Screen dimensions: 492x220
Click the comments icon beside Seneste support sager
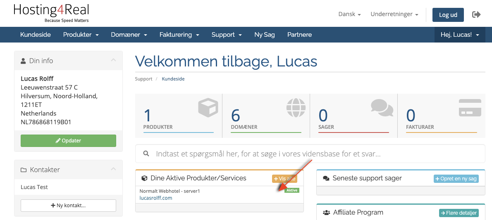(326, 178)
